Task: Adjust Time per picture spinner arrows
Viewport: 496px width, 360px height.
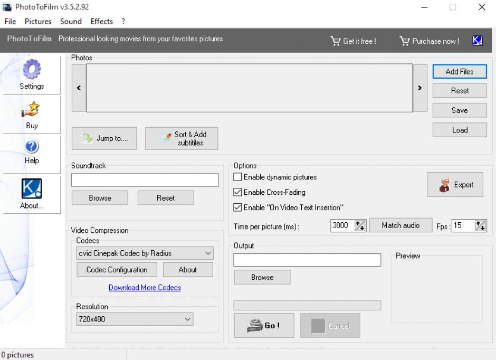Action: coord(360,225)
